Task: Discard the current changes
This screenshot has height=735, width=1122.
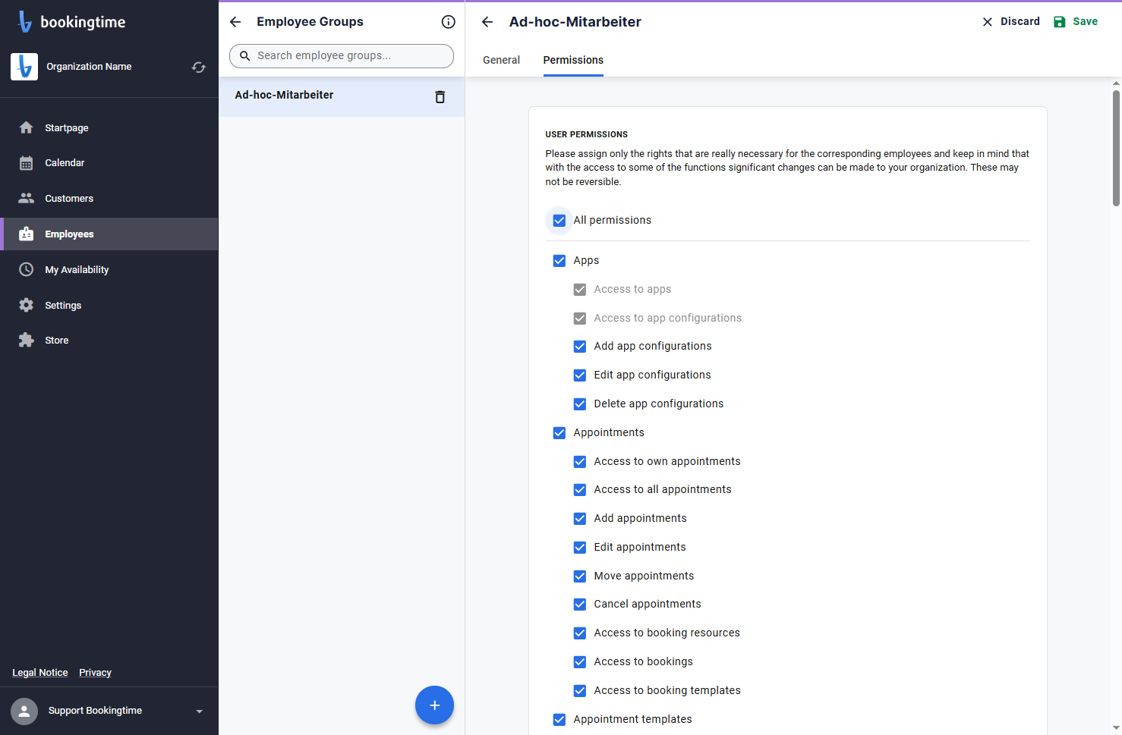Action: 1011,22
